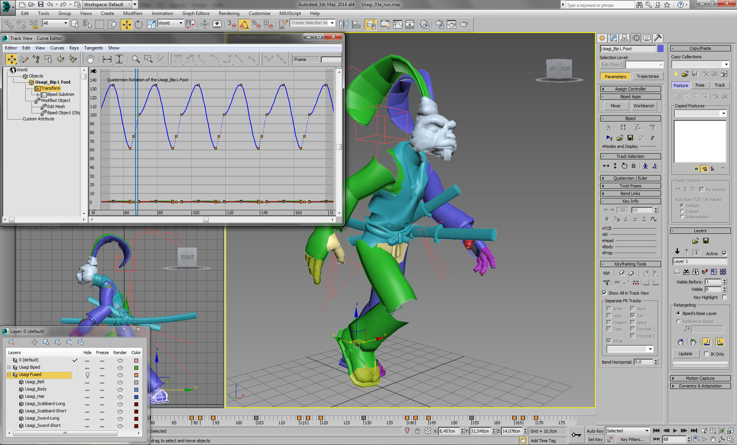Open the Copy Collections dropdown
This screenshot has width=737, height=445.
point(700,64)
